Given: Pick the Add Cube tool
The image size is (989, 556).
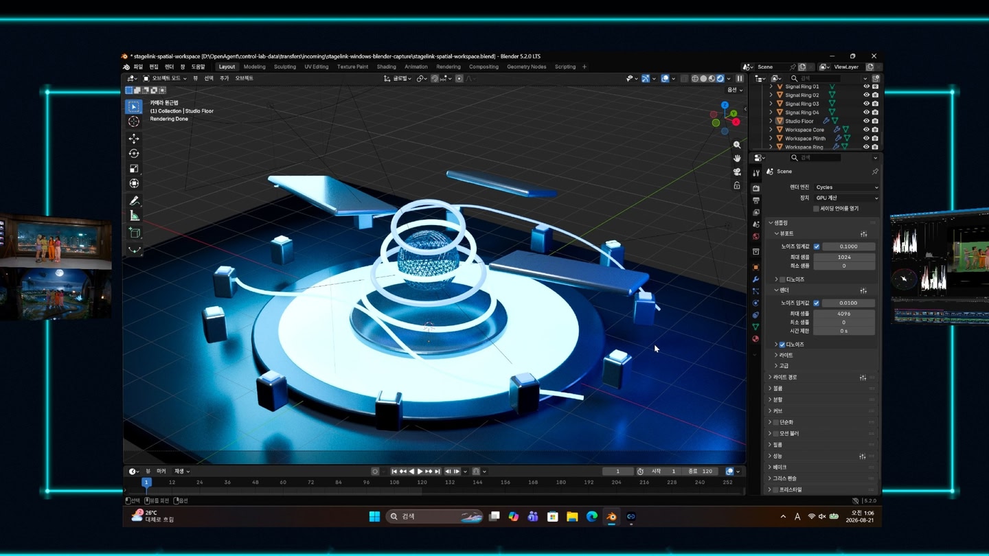Looking at the screenshot, I should click(134, 233).
